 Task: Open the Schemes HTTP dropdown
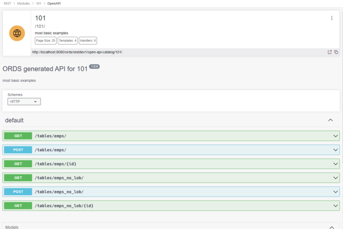click(24, 101)
